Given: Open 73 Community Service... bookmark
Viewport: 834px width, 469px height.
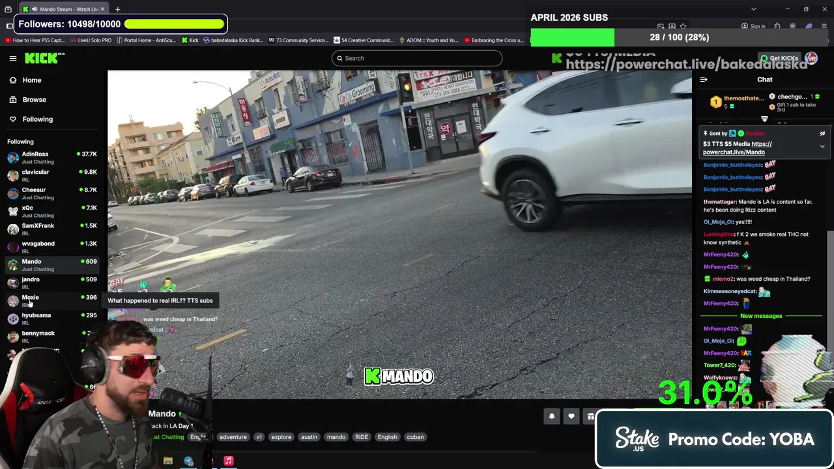Looking at the screenshot, I should tap(298, 40).
